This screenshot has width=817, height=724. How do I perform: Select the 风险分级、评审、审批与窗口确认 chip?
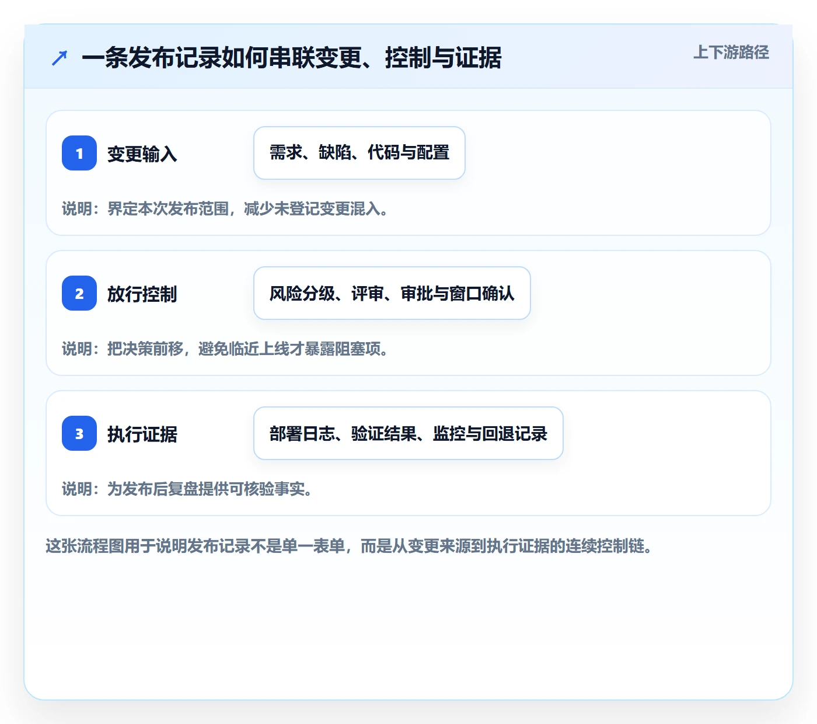click(392, 293)
